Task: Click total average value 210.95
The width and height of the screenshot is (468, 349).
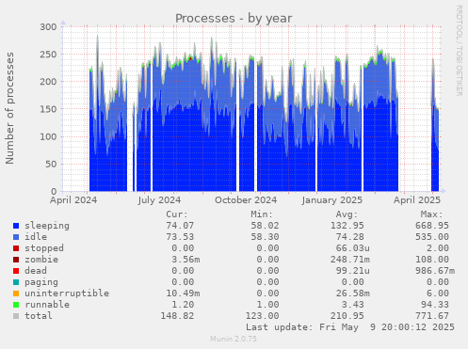Action: tap(347, 316)
